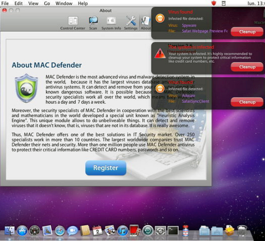Viewport: 265px width, 241px height.
Task: Launch iPhoto from the dock
Action: point(110,230)
